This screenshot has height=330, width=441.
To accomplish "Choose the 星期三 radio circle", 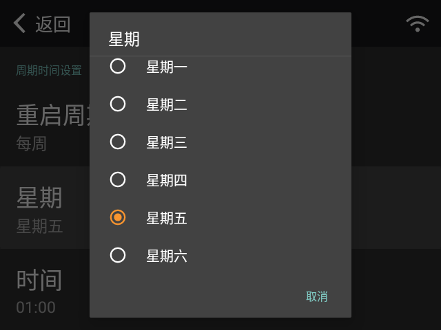I will point(118,142).
